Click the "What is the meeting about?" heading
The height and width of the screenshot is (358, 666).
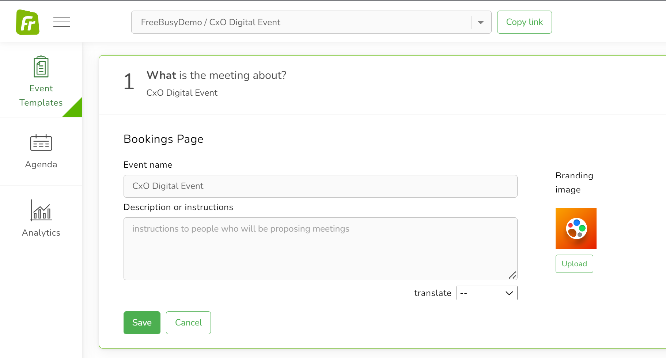(216, 75)
